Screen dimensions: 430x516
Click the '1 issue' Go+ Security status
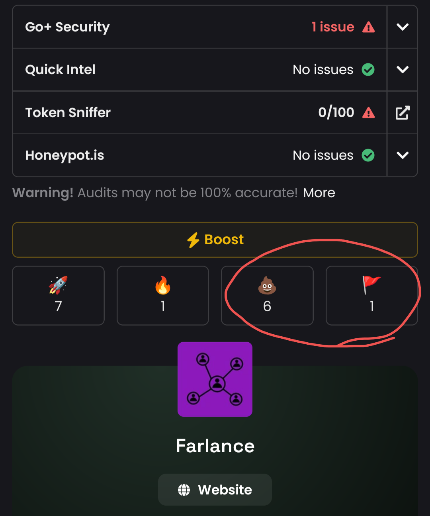333,27
